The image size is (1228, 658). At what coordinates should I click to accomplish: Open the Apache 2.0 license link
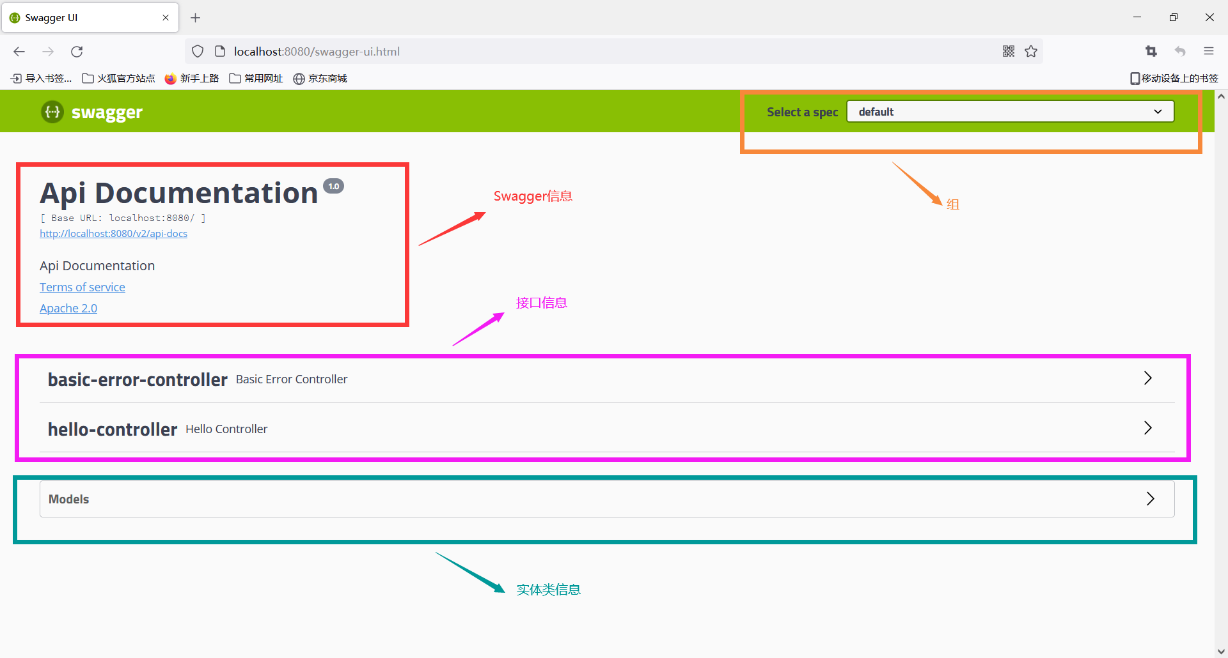coord(68,309)
